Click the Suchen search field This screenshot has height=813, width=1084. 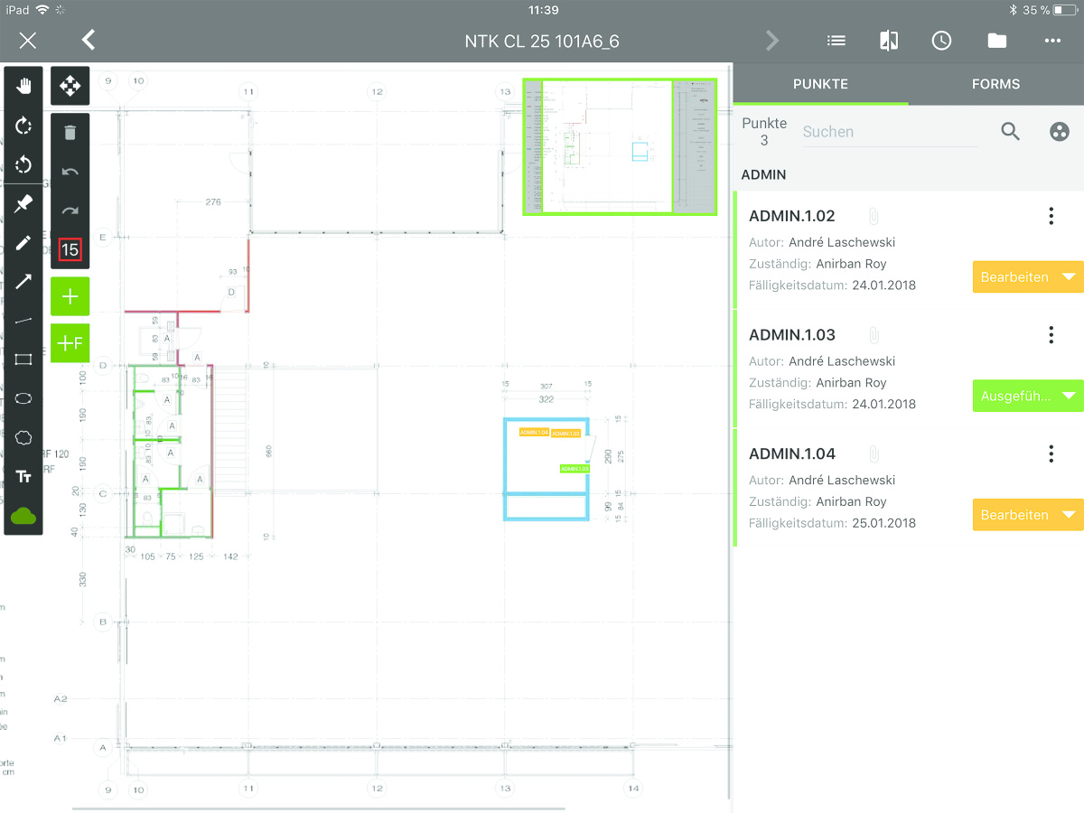click(x=890, y=132)
